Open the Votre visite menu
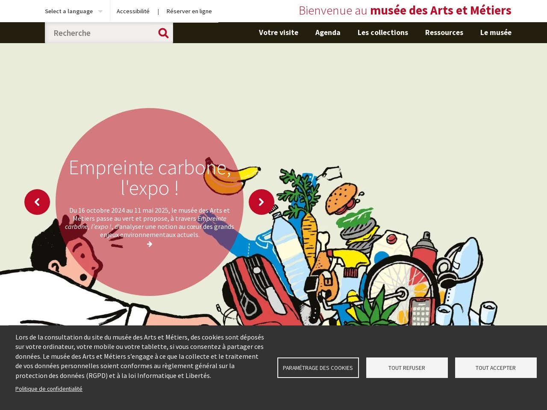 279,32
